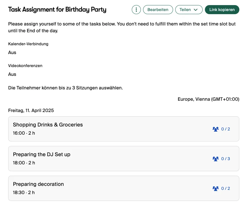Click the 0 / 2 count for decoration task

[x=226, y=188]
